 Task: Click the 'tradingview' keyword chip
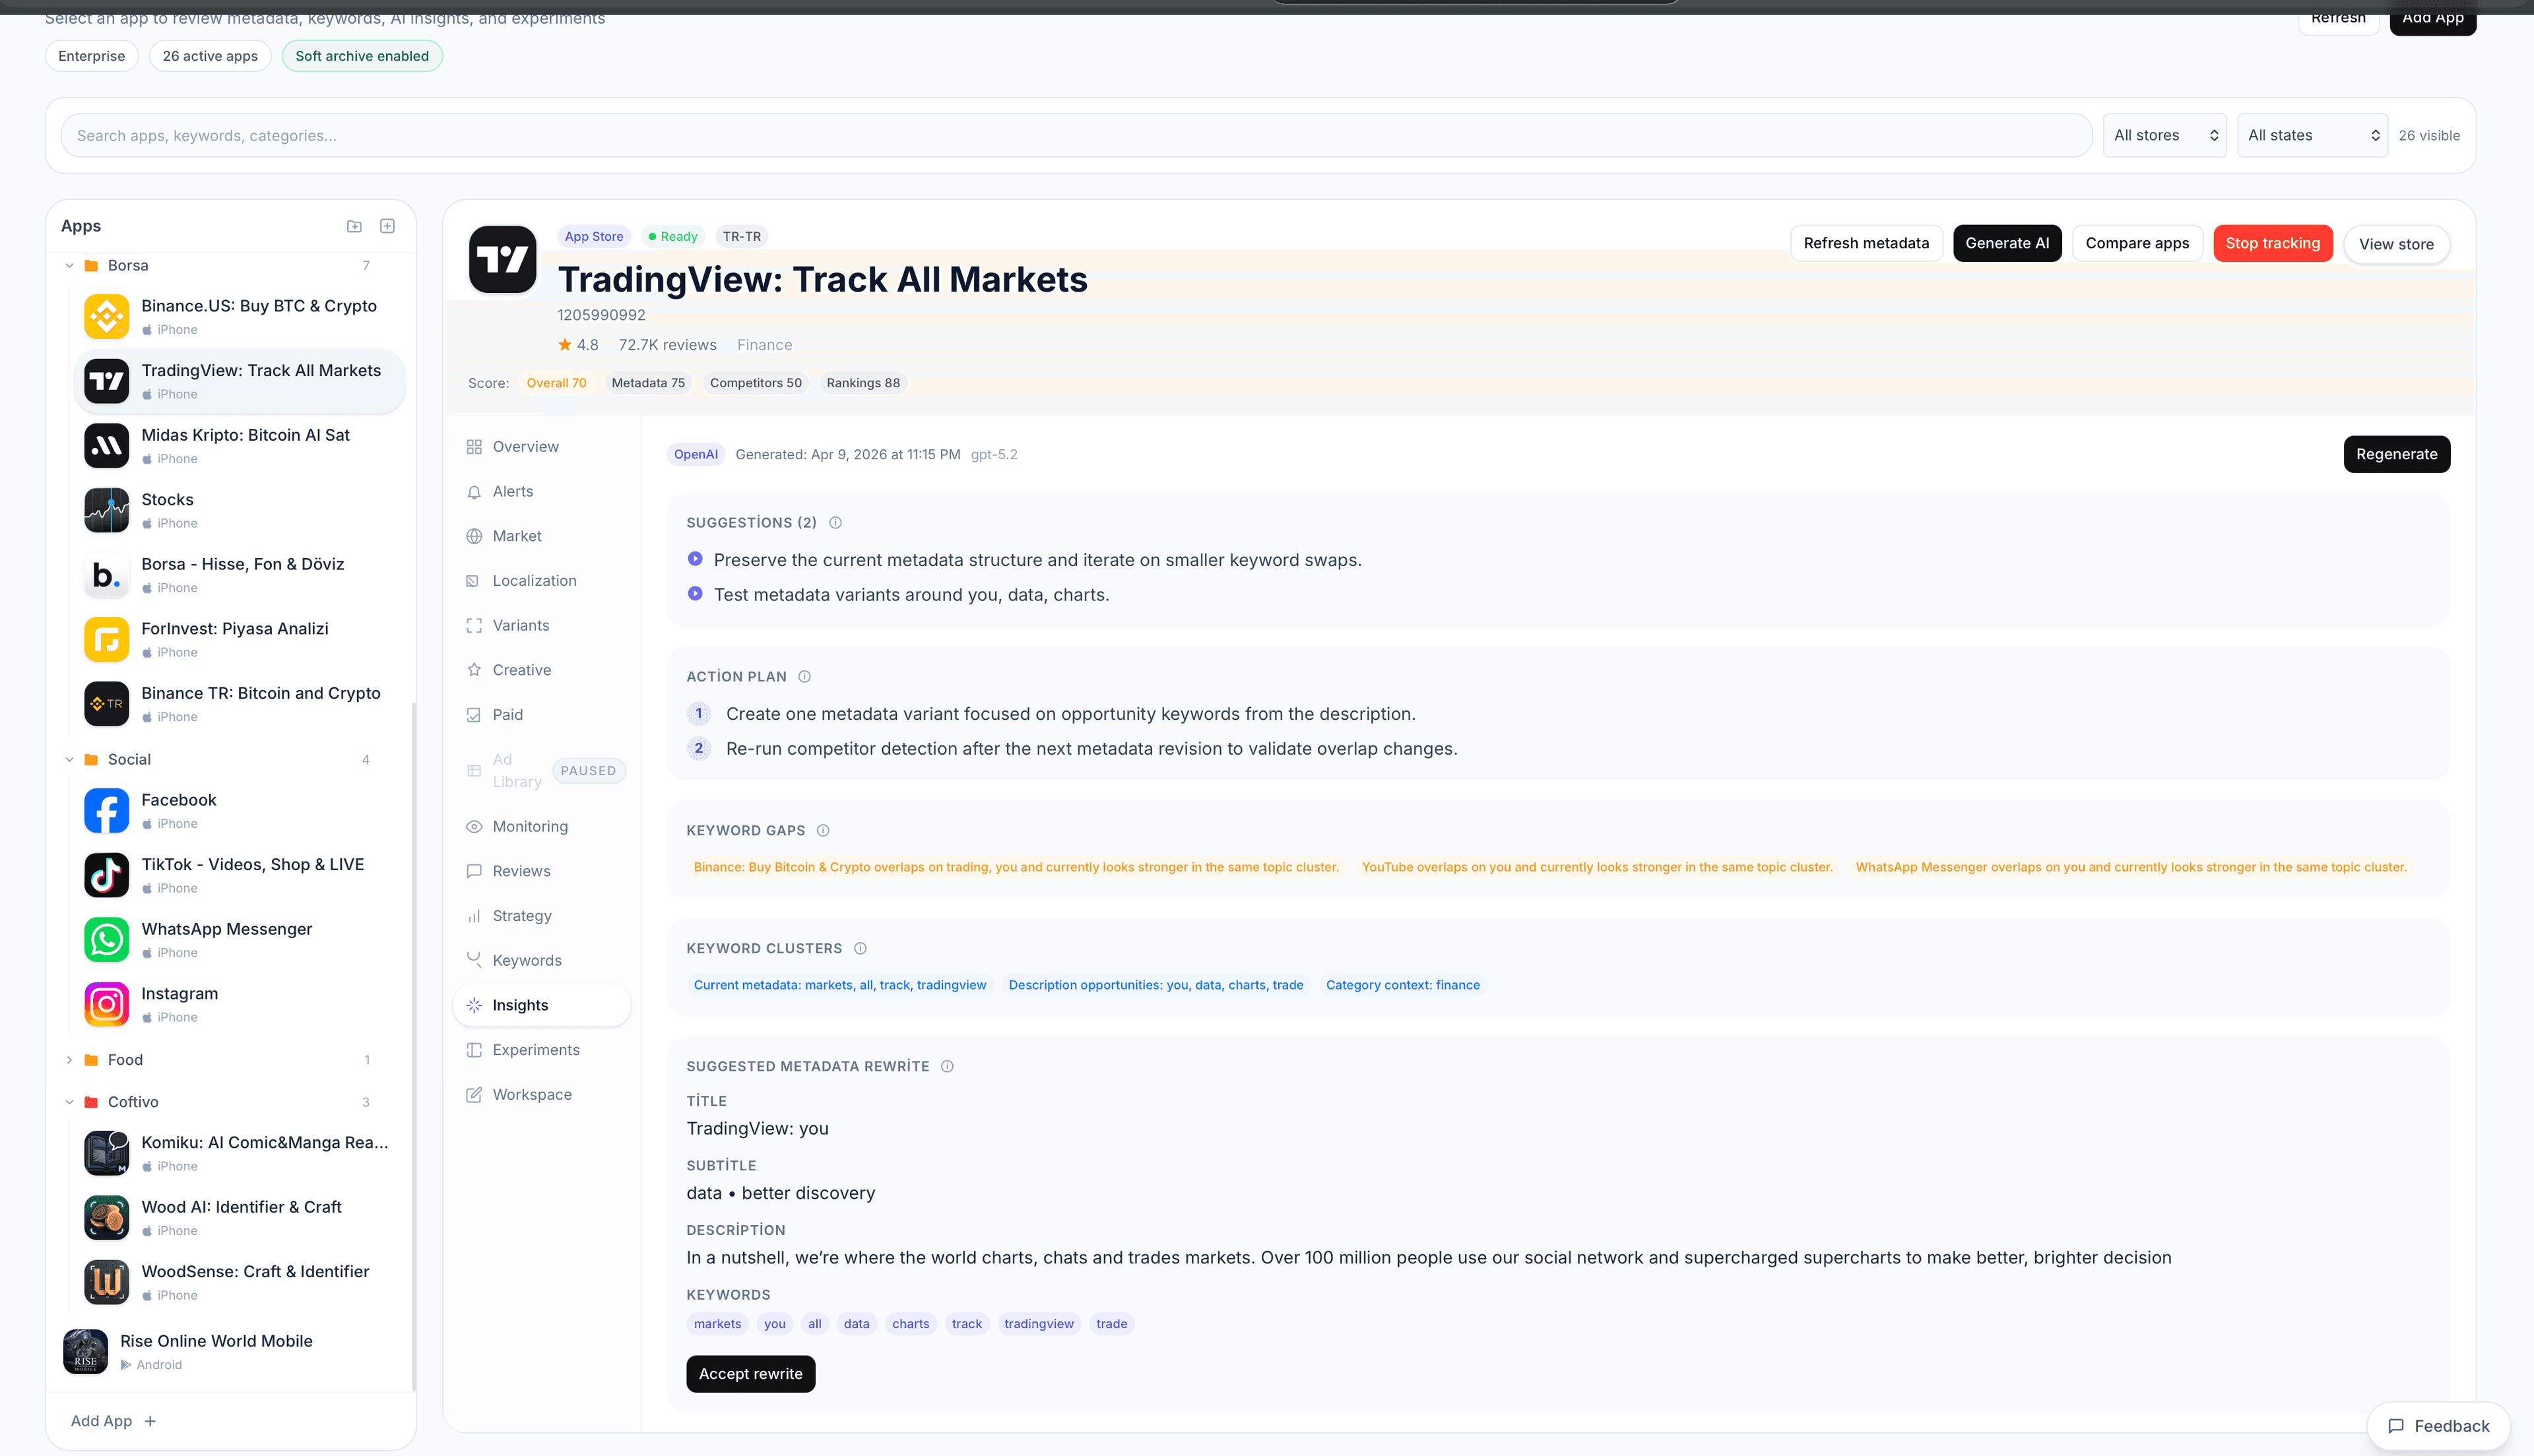(x=1038, y=1323)
